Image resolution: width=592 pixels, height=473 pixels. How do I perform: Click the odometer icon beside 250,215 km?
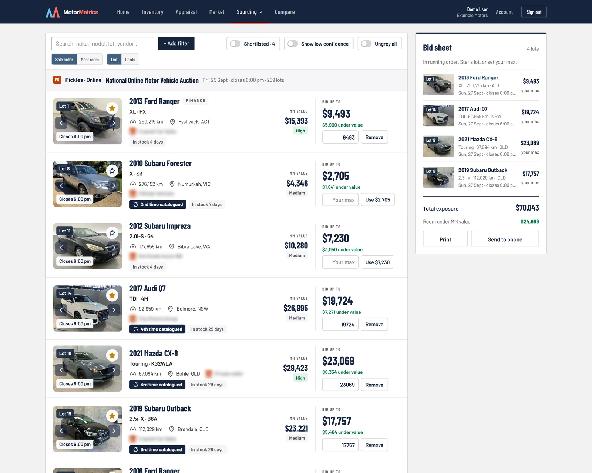(x=133, y=122)
